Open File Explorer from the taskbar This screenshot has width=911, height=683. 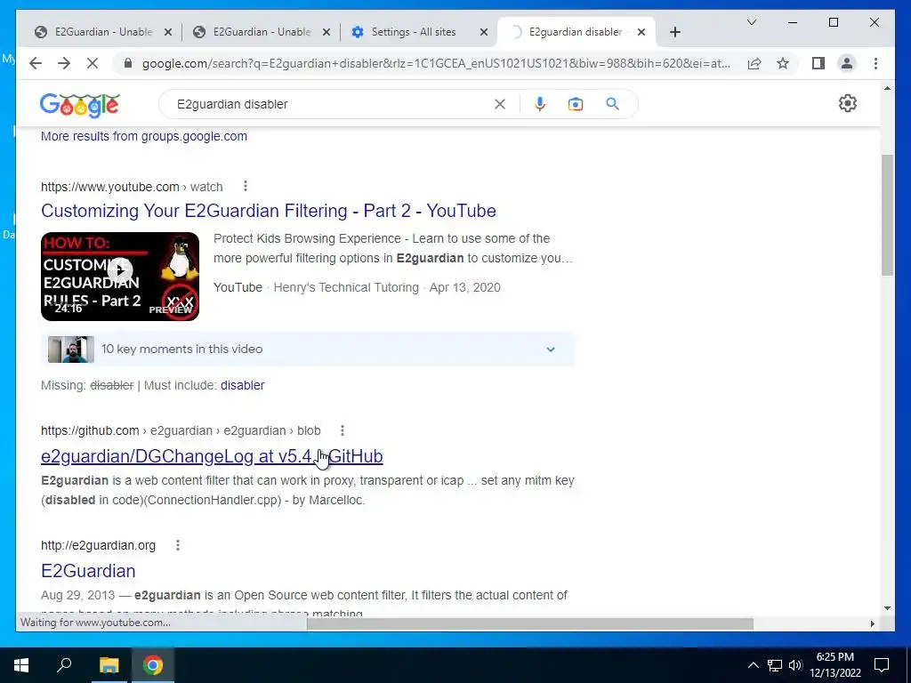[109, 665]
